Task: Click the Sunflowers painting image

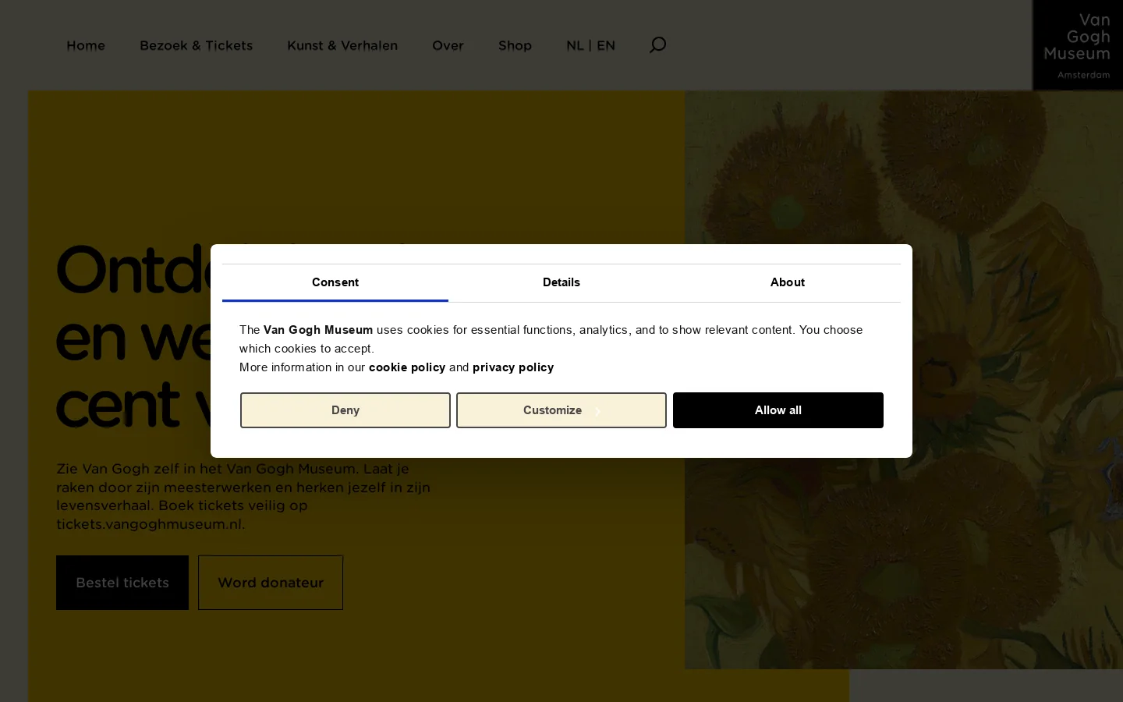Action: pos(904,380)
